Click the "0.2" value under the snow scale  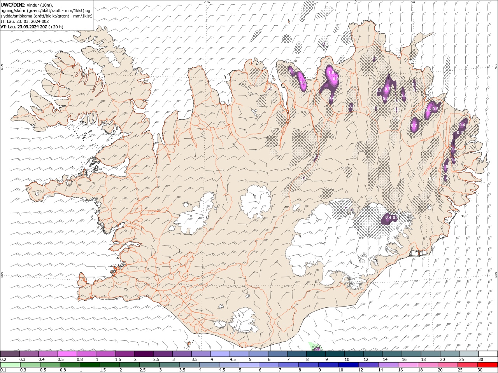pyautogui.click(x=4, y=359)
